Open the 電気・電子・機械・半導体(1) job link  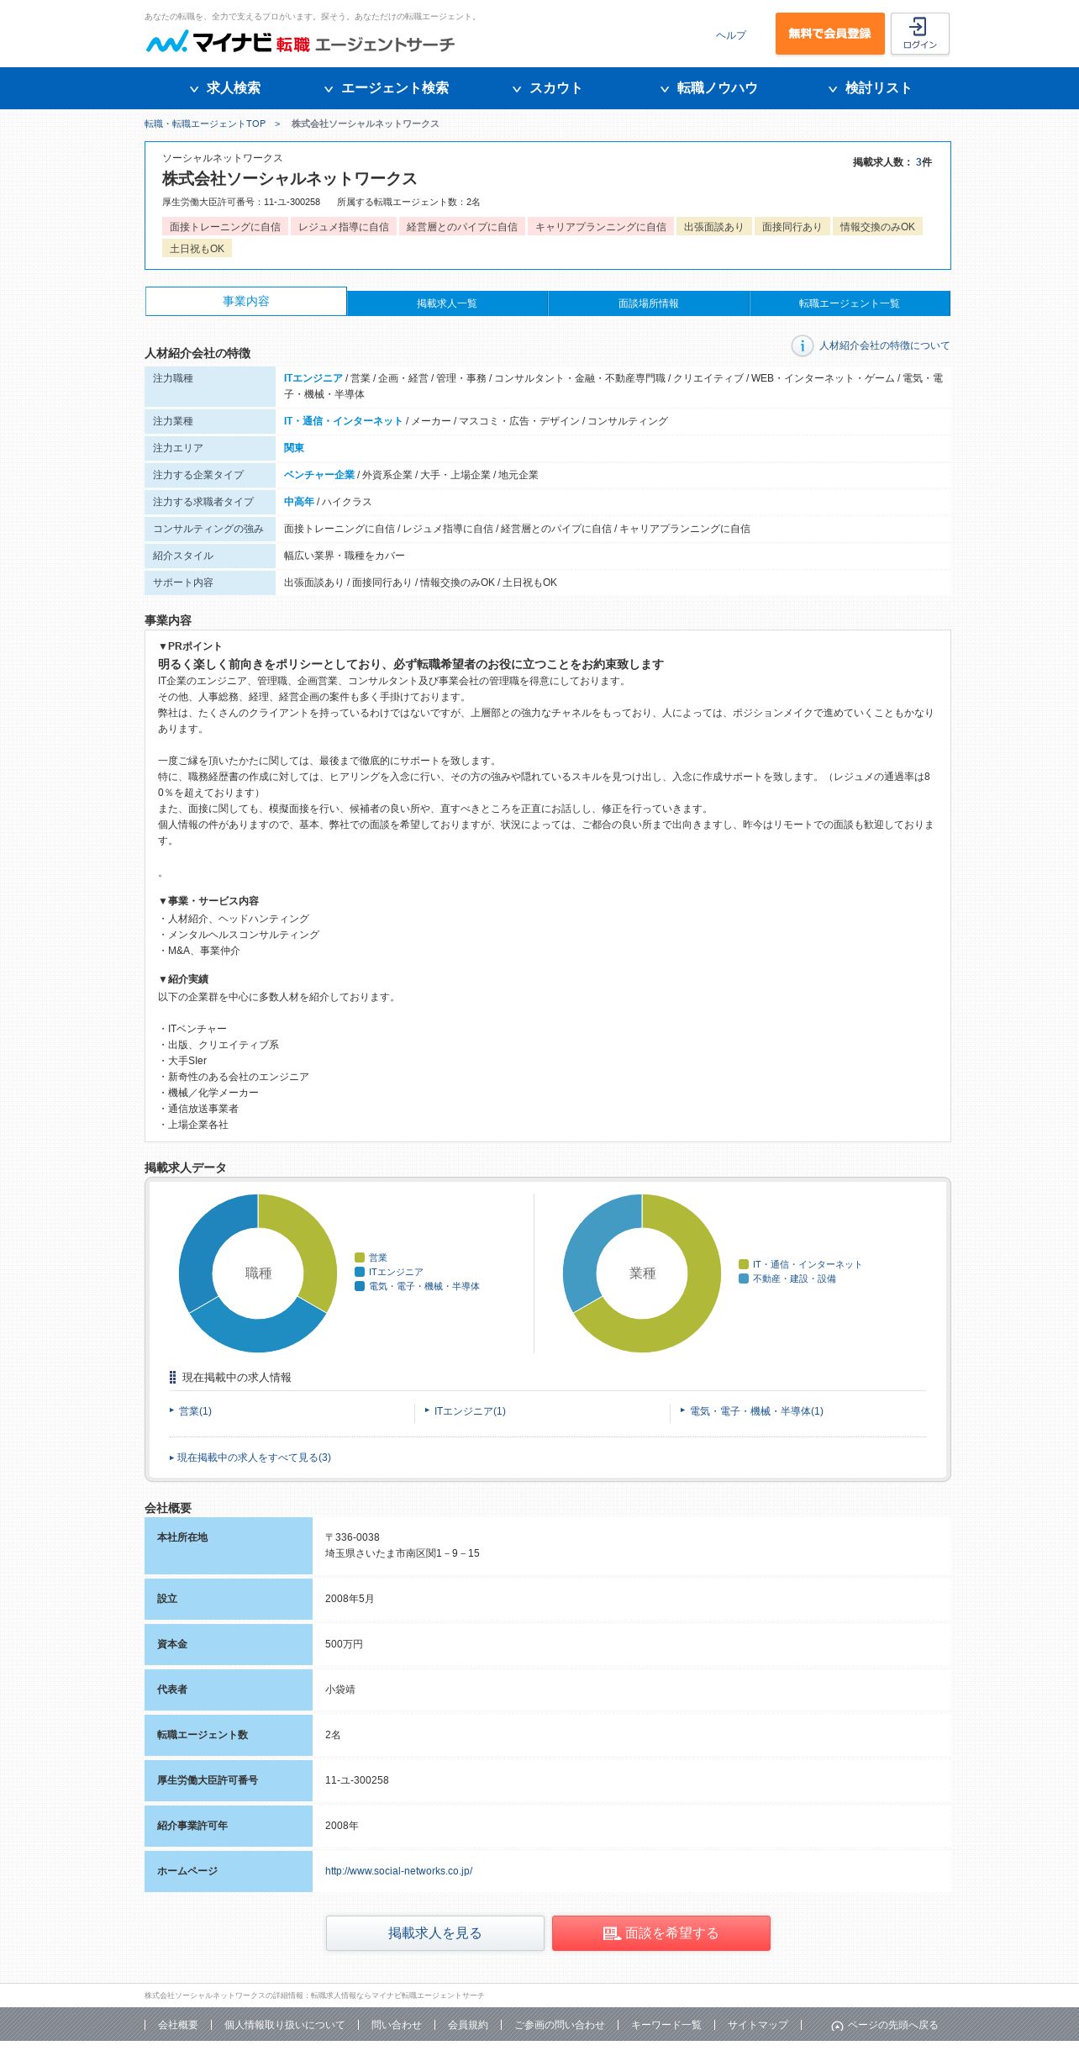[756, 1411]
